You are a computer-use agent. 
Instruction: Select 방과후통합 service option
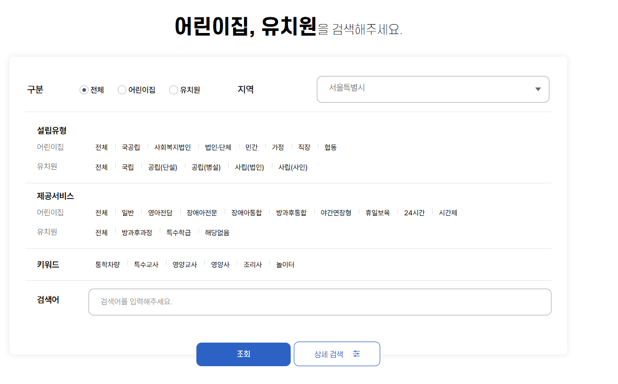tap(291, 213)
